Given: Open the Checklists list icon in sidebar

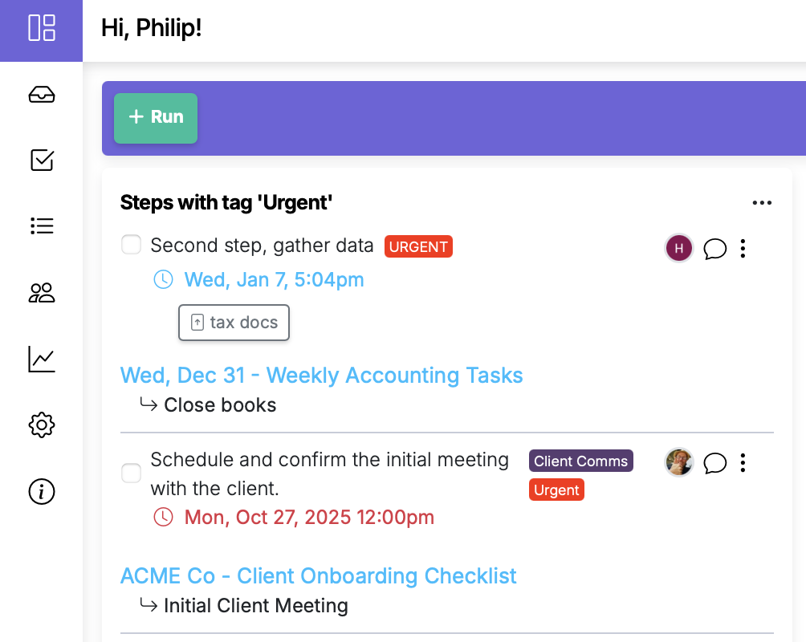Looking at the screenshot, I should pyautogui.click(x=41, y=226).
